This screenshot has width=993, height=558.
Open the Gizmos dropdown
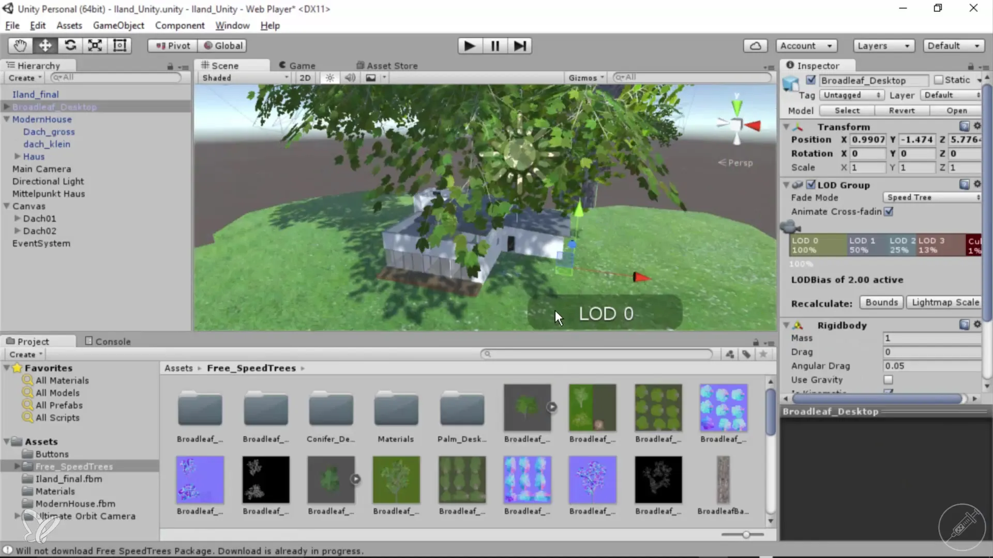[586, 78]
